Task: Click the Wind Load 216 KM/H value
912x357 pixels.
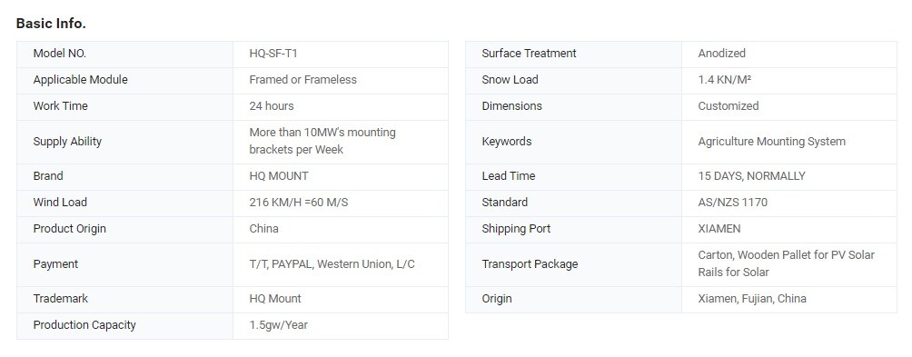Action: [299, 203]
